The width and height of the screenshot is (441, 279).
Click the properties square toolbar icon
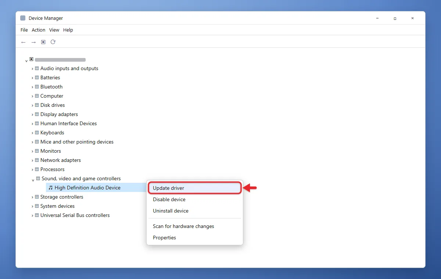point(43,42)
